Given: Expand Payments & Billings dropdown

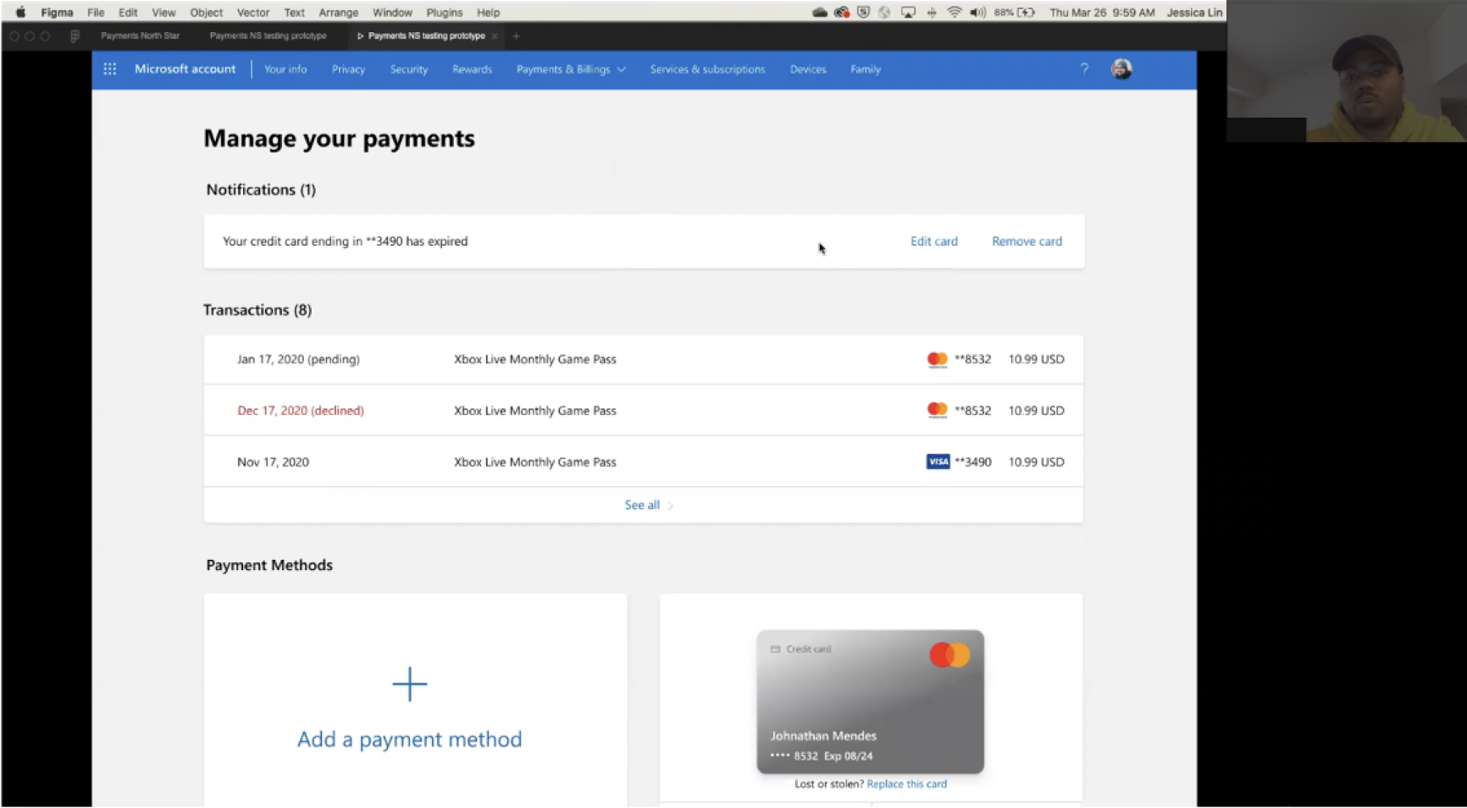Looking at the screenshot, I should click(571, 69).
